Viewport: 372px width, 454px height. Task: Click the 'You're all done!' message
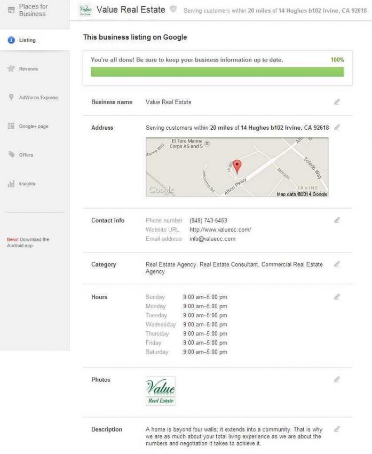click(187, 60)
